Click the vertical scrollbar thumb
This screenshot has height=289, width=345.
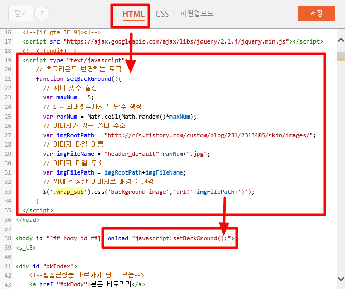pyautogui.click(x=341, y=56)
